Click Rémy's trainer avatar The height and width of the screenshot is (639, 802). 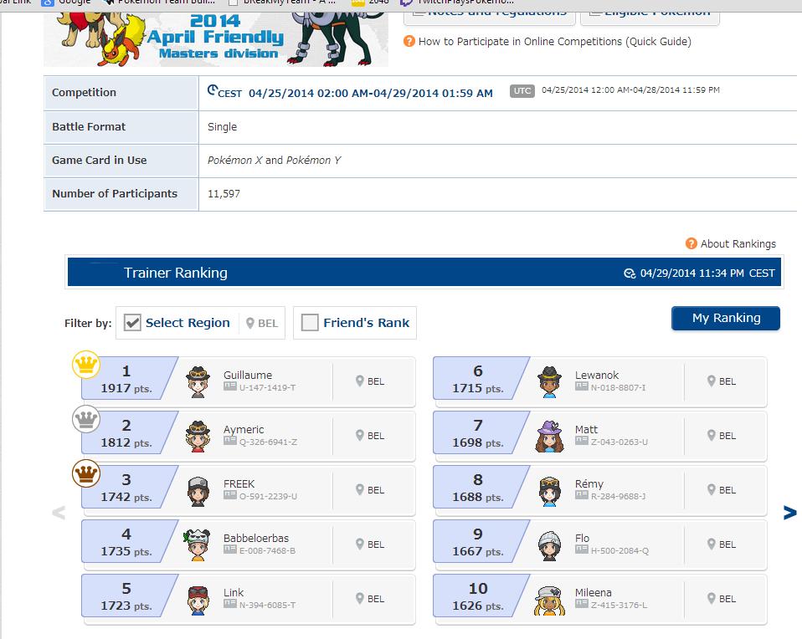point(550,491)
